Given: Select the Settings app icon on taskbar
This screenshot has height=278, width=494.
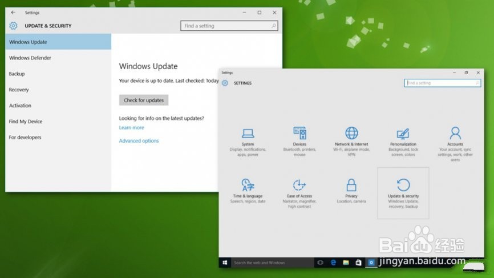Looking at the screenshot, I should click(371, 262).
